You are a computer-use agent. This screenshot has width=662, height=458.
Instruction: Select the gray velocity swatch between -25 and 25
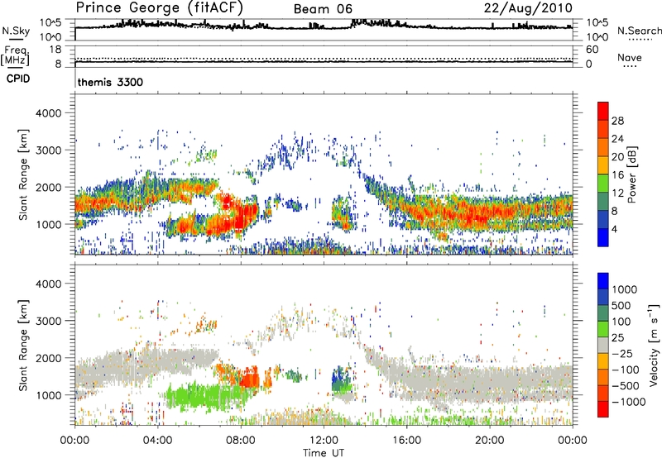603,345
